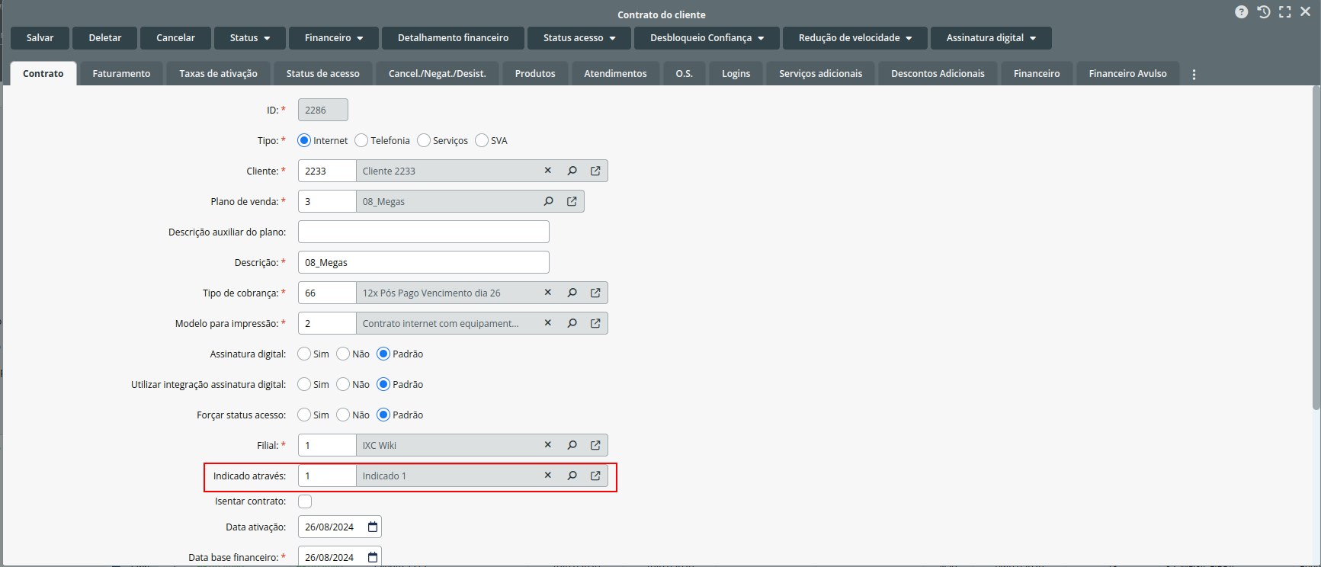Open the Serviços adicionais tab
The width and height of the screenshot is (1321, 567).
pos(821,74)
